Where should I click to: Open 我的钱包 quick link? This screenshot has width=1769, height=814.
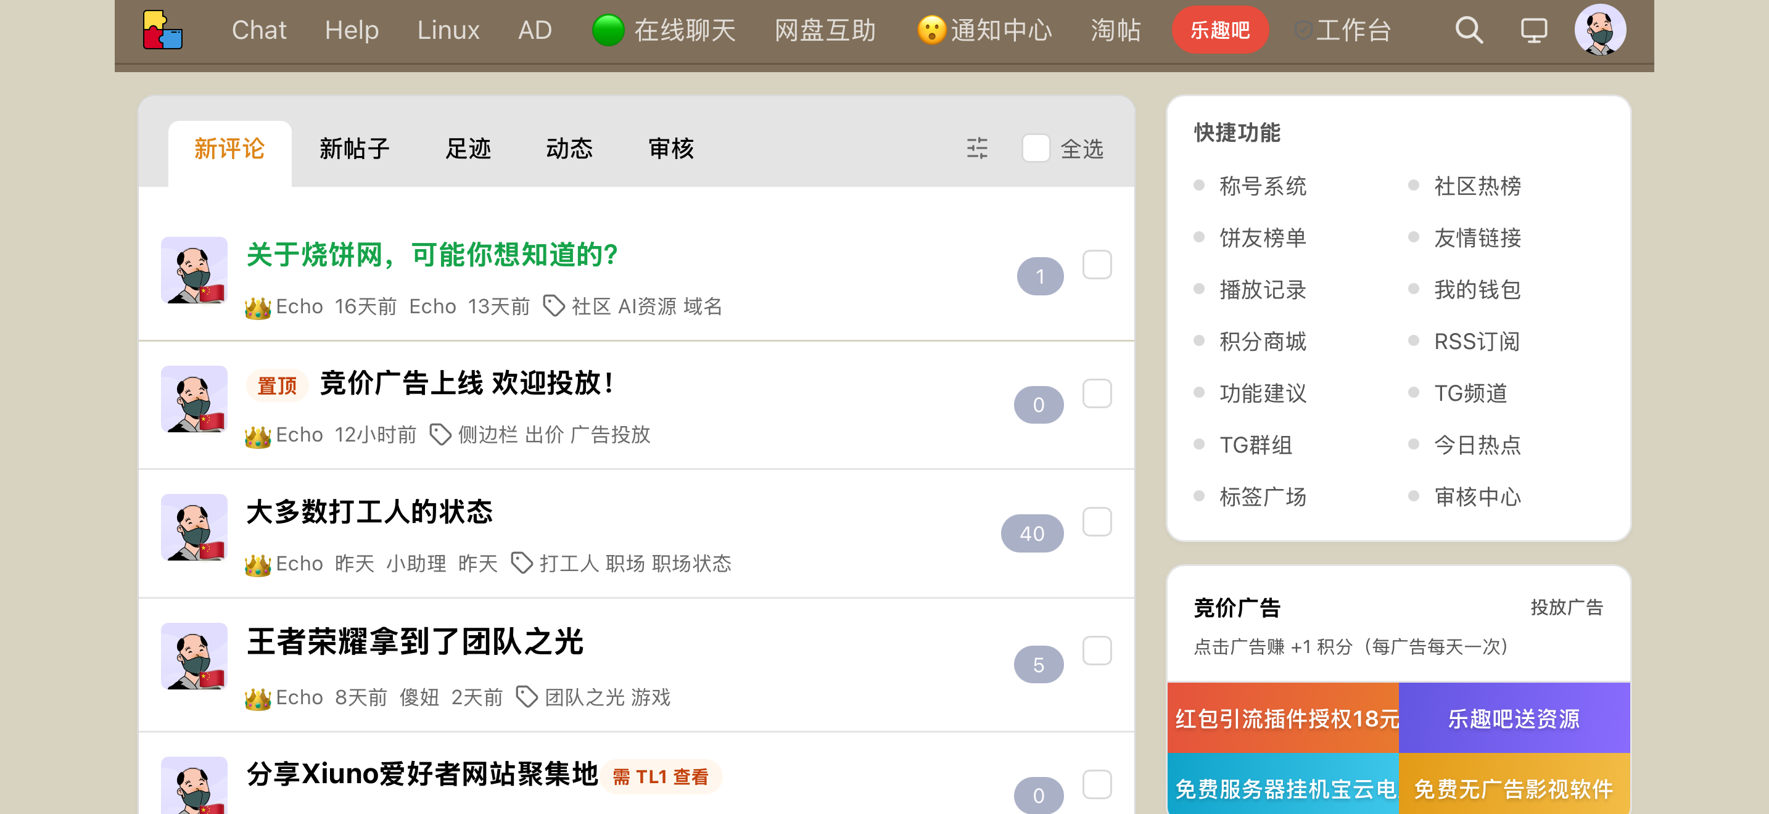click(1477, 290)
